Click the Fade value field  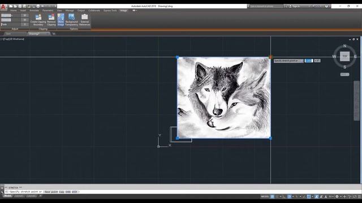click(x=25, y=24)
